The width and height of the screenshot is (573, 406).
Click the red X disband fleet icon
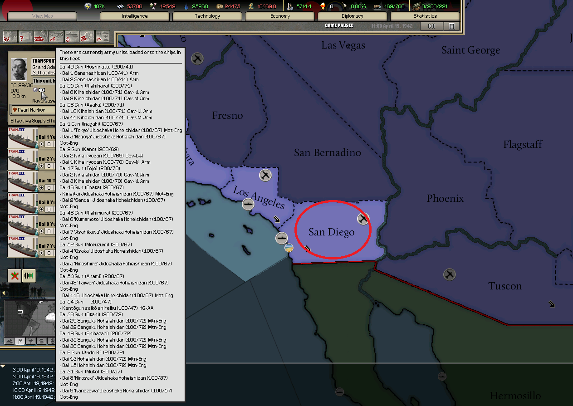tap(15, 275)
